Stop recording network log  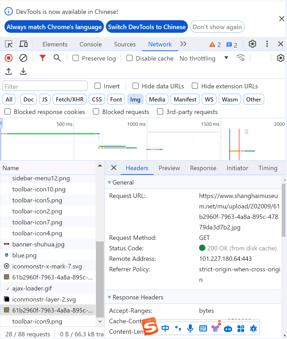click(9, 58)
